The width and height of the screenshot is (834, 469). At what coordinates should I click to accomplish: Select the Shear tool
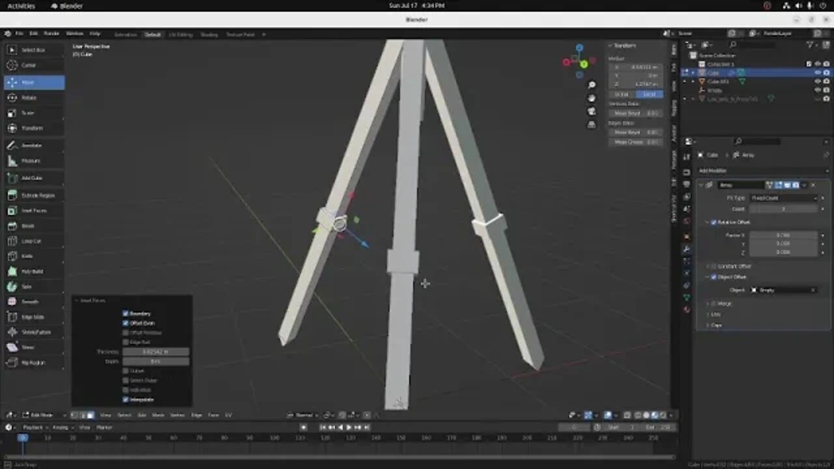(34, 347)
